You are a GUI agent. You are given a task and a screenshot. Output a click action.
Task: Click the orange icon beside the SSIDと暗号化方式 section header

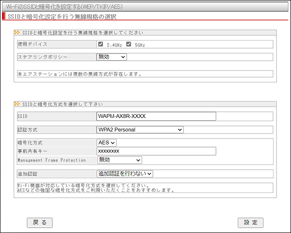[18, 104]
